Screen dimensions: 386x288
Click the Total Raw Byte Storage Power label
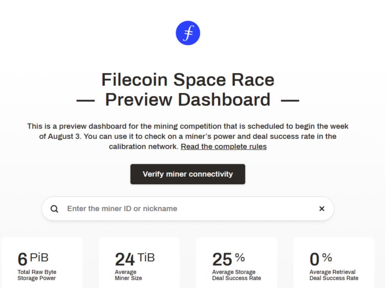pyautogui.click(x=37, y=275)
